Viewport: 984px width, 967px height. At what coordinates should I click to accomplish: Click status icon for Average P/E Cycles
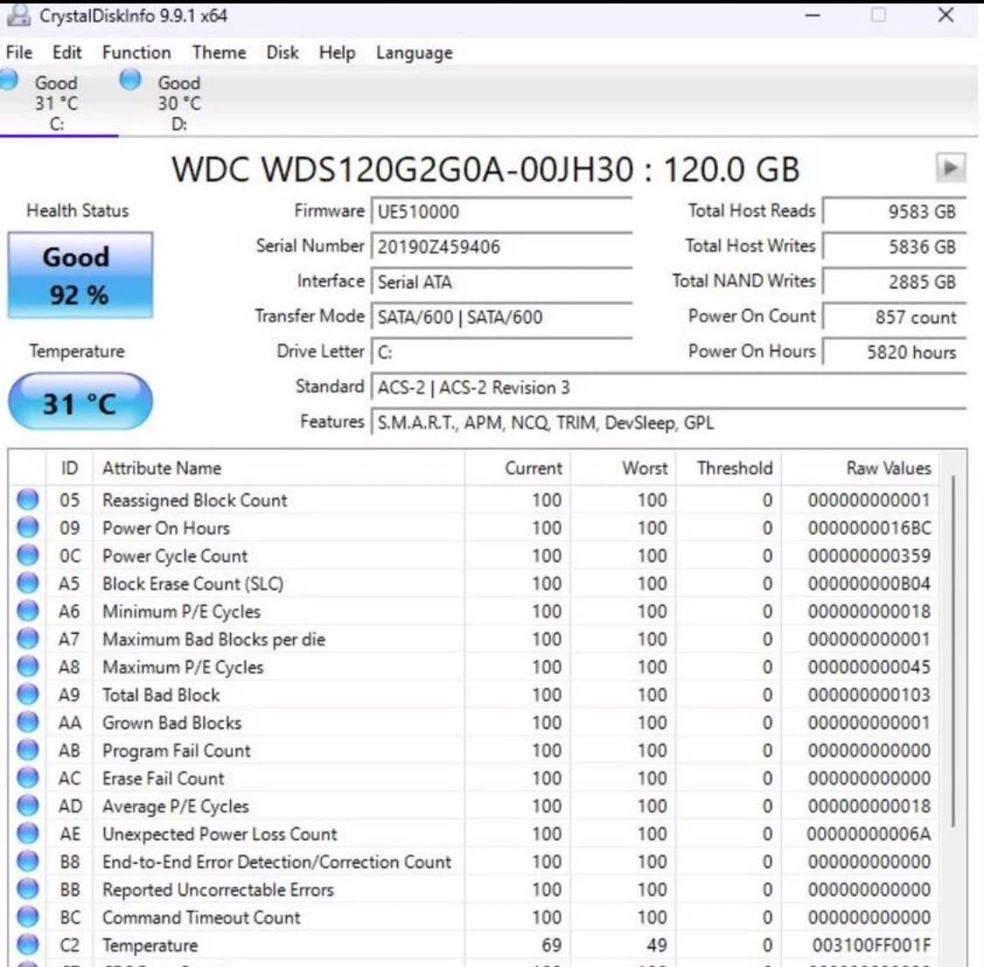(x=28, y=806)
